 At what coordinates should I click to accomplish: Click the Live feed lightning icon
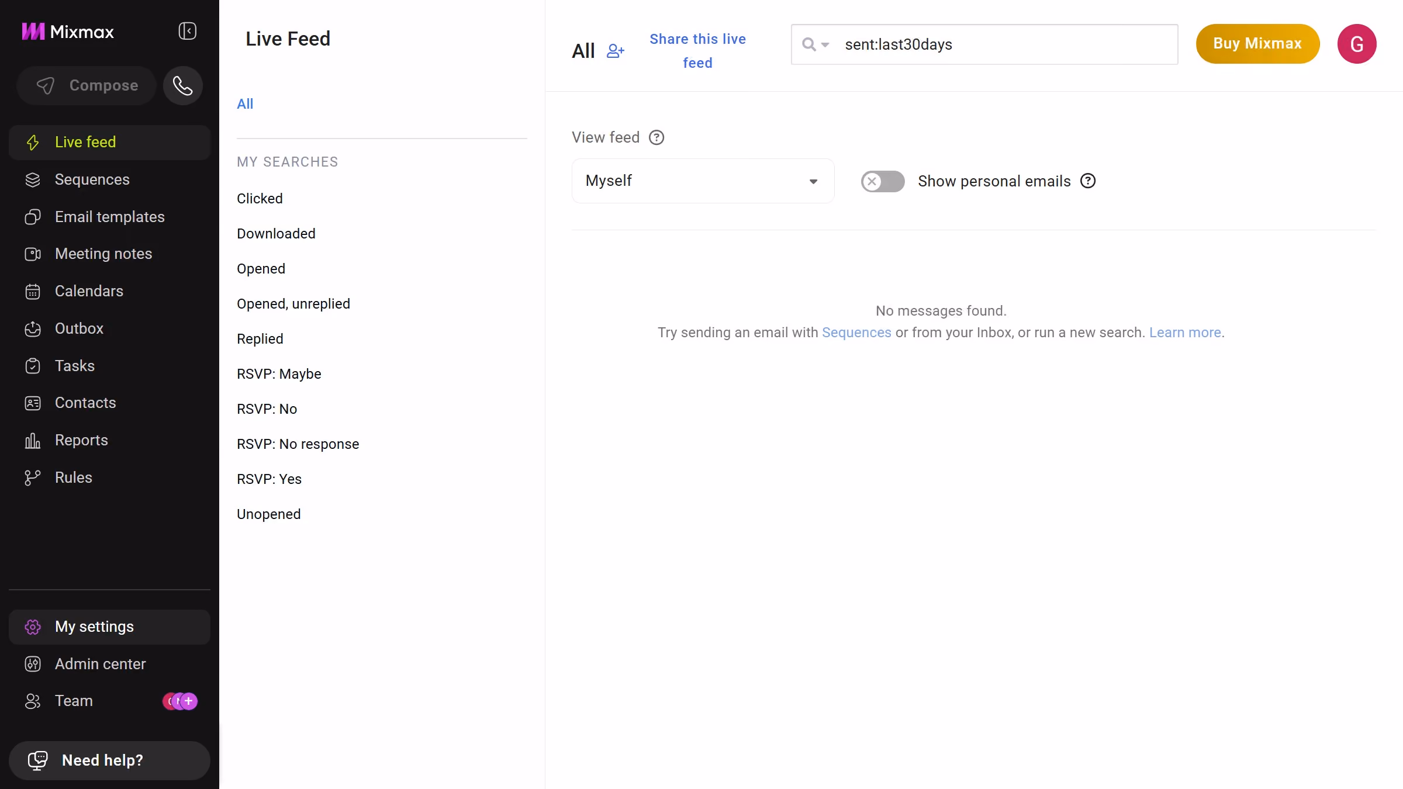point(33,142)
